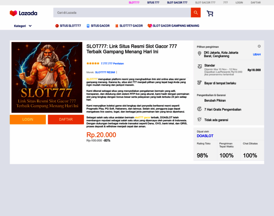Image resolution: width=274 pixels, height=216 pixels.
Task: Click the Lazada heart logo
Action: (13, 13)
